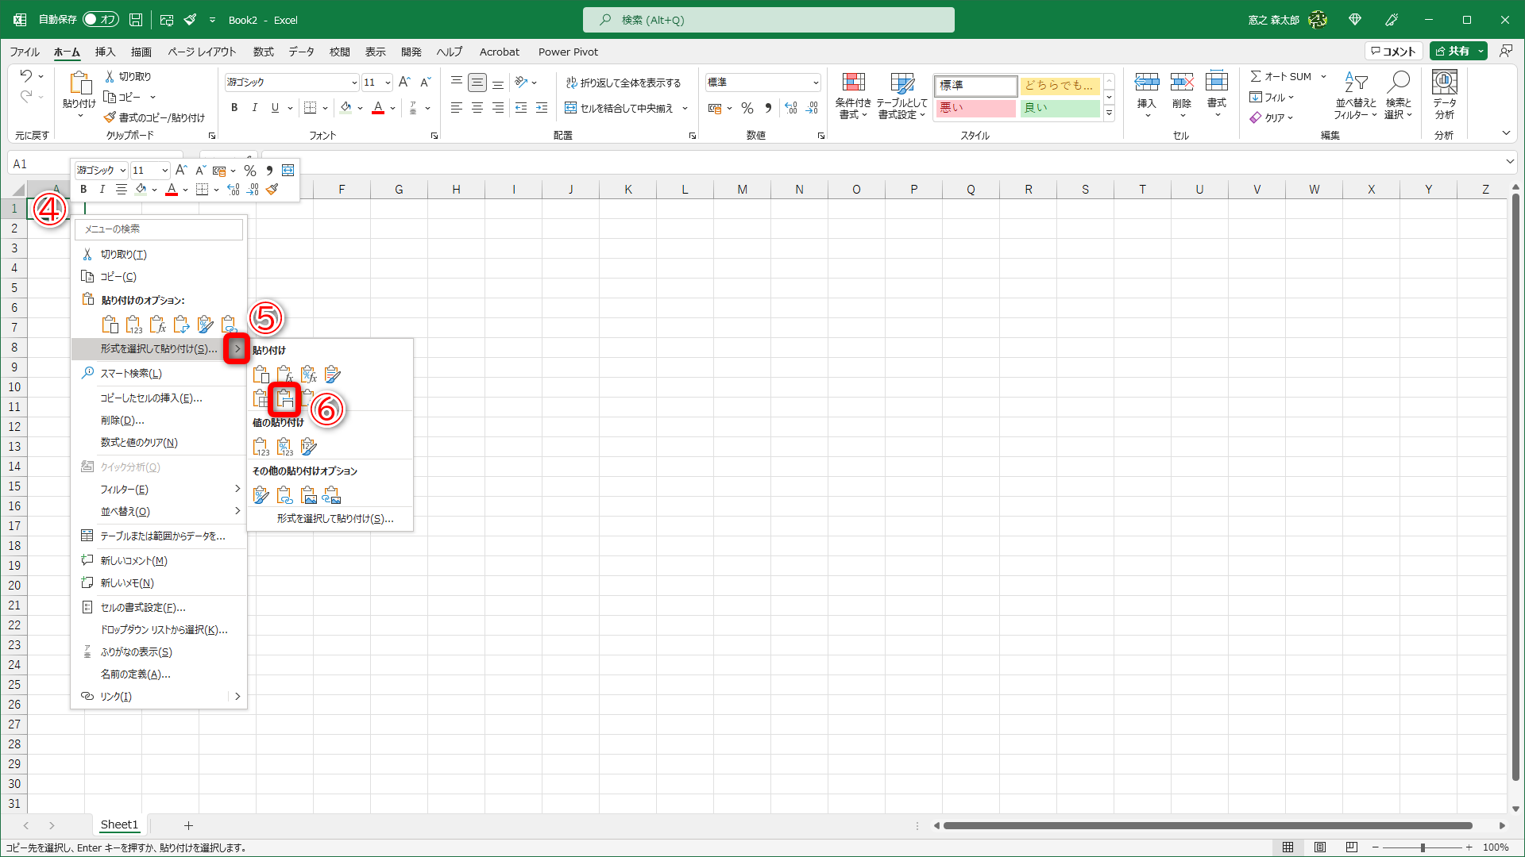Click the paste values icon in the context menu

click(x=133, y=325)
